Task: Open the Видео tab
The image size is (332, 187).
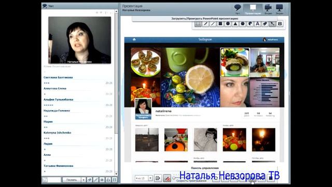Action: click(x=268, y=9)
